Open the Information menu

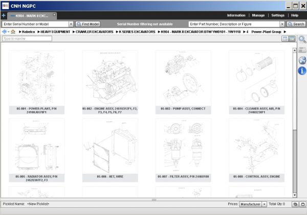click(236, 15)
